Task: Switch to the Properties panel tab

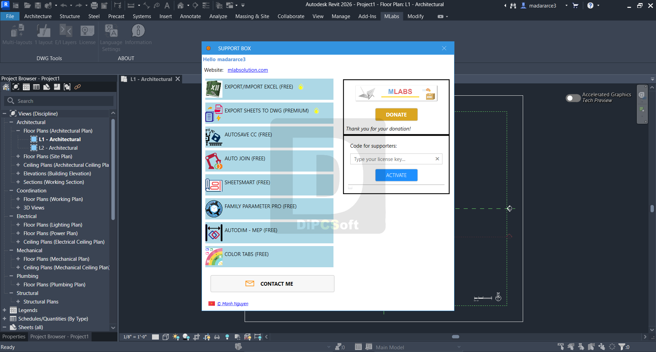Action: (x=14, y=337)
